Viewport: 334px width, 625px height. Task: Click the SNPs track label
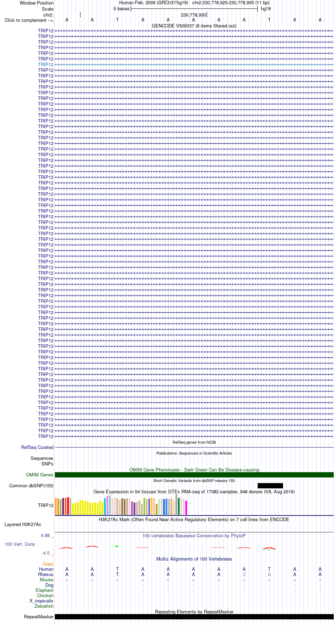[x=47, y=464]
